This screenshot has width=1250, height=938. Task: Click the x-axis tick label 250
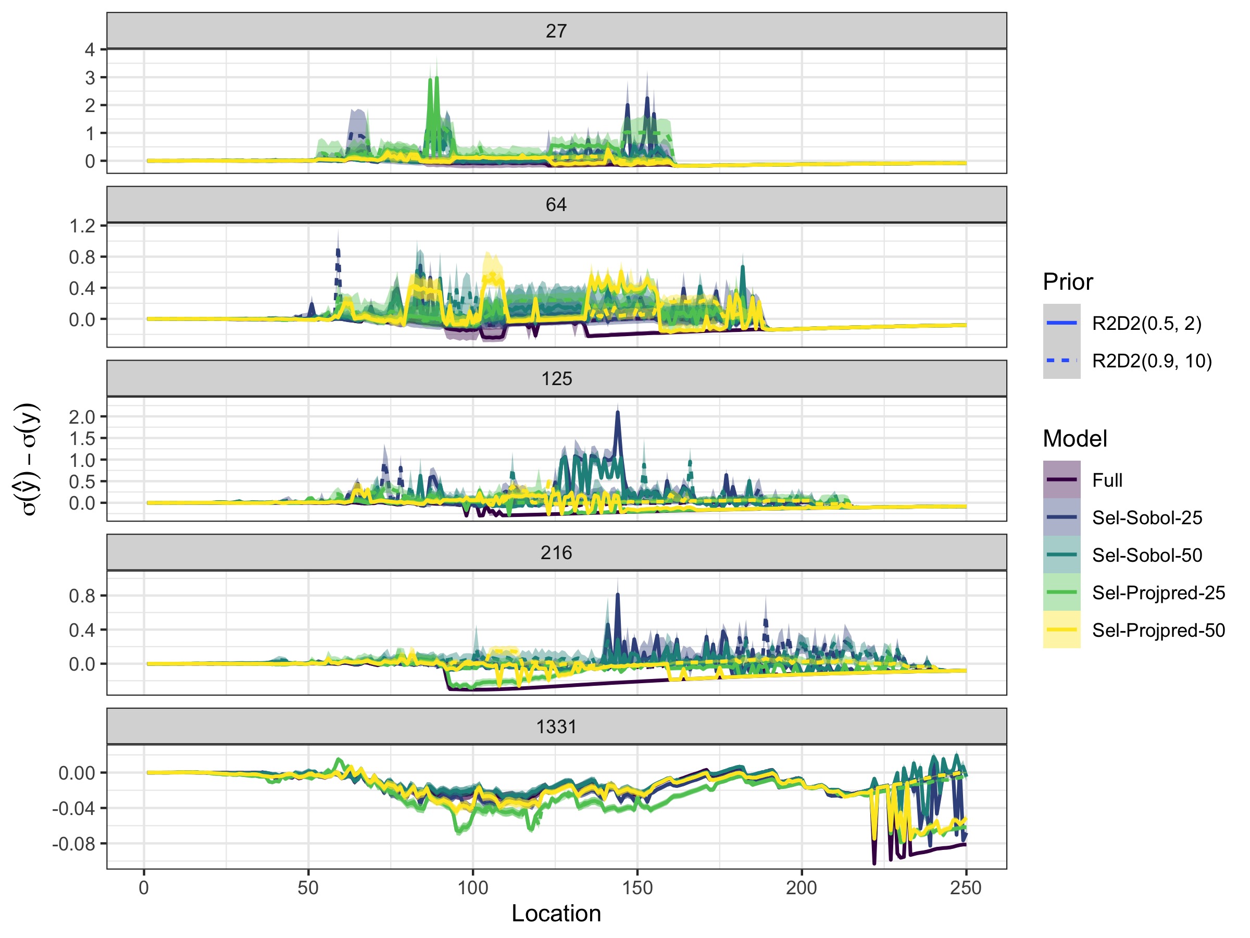point(966,887)
